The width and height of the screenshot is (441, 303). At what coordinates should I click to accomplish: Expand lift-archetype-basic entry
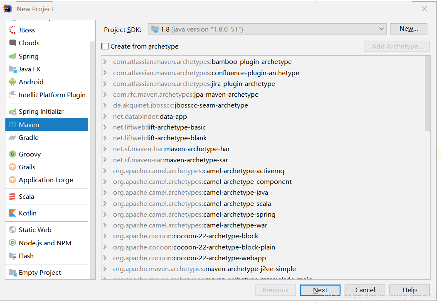(x=105, y=127)
